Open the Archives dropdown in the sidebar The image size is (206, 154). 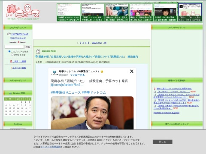pyautogui.click(x=18, y=129)
